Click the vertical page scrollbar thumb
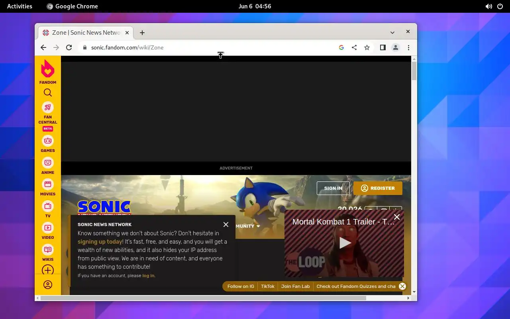 click(414, 71)
